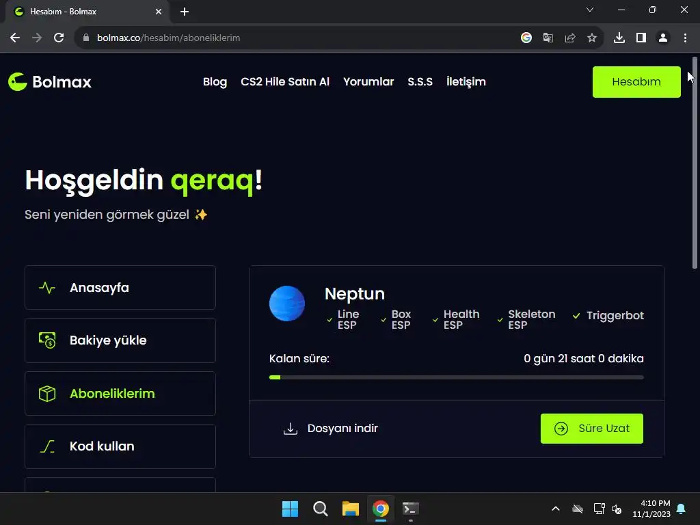This screenshot has width=700, height=525.
Task: Click the share page icon
Action: pyautogui.click(x=570, y=38)
